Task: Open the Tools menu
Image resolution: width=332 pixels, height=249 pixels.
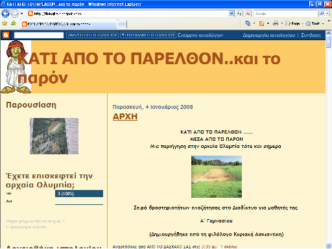Action: 314,23
